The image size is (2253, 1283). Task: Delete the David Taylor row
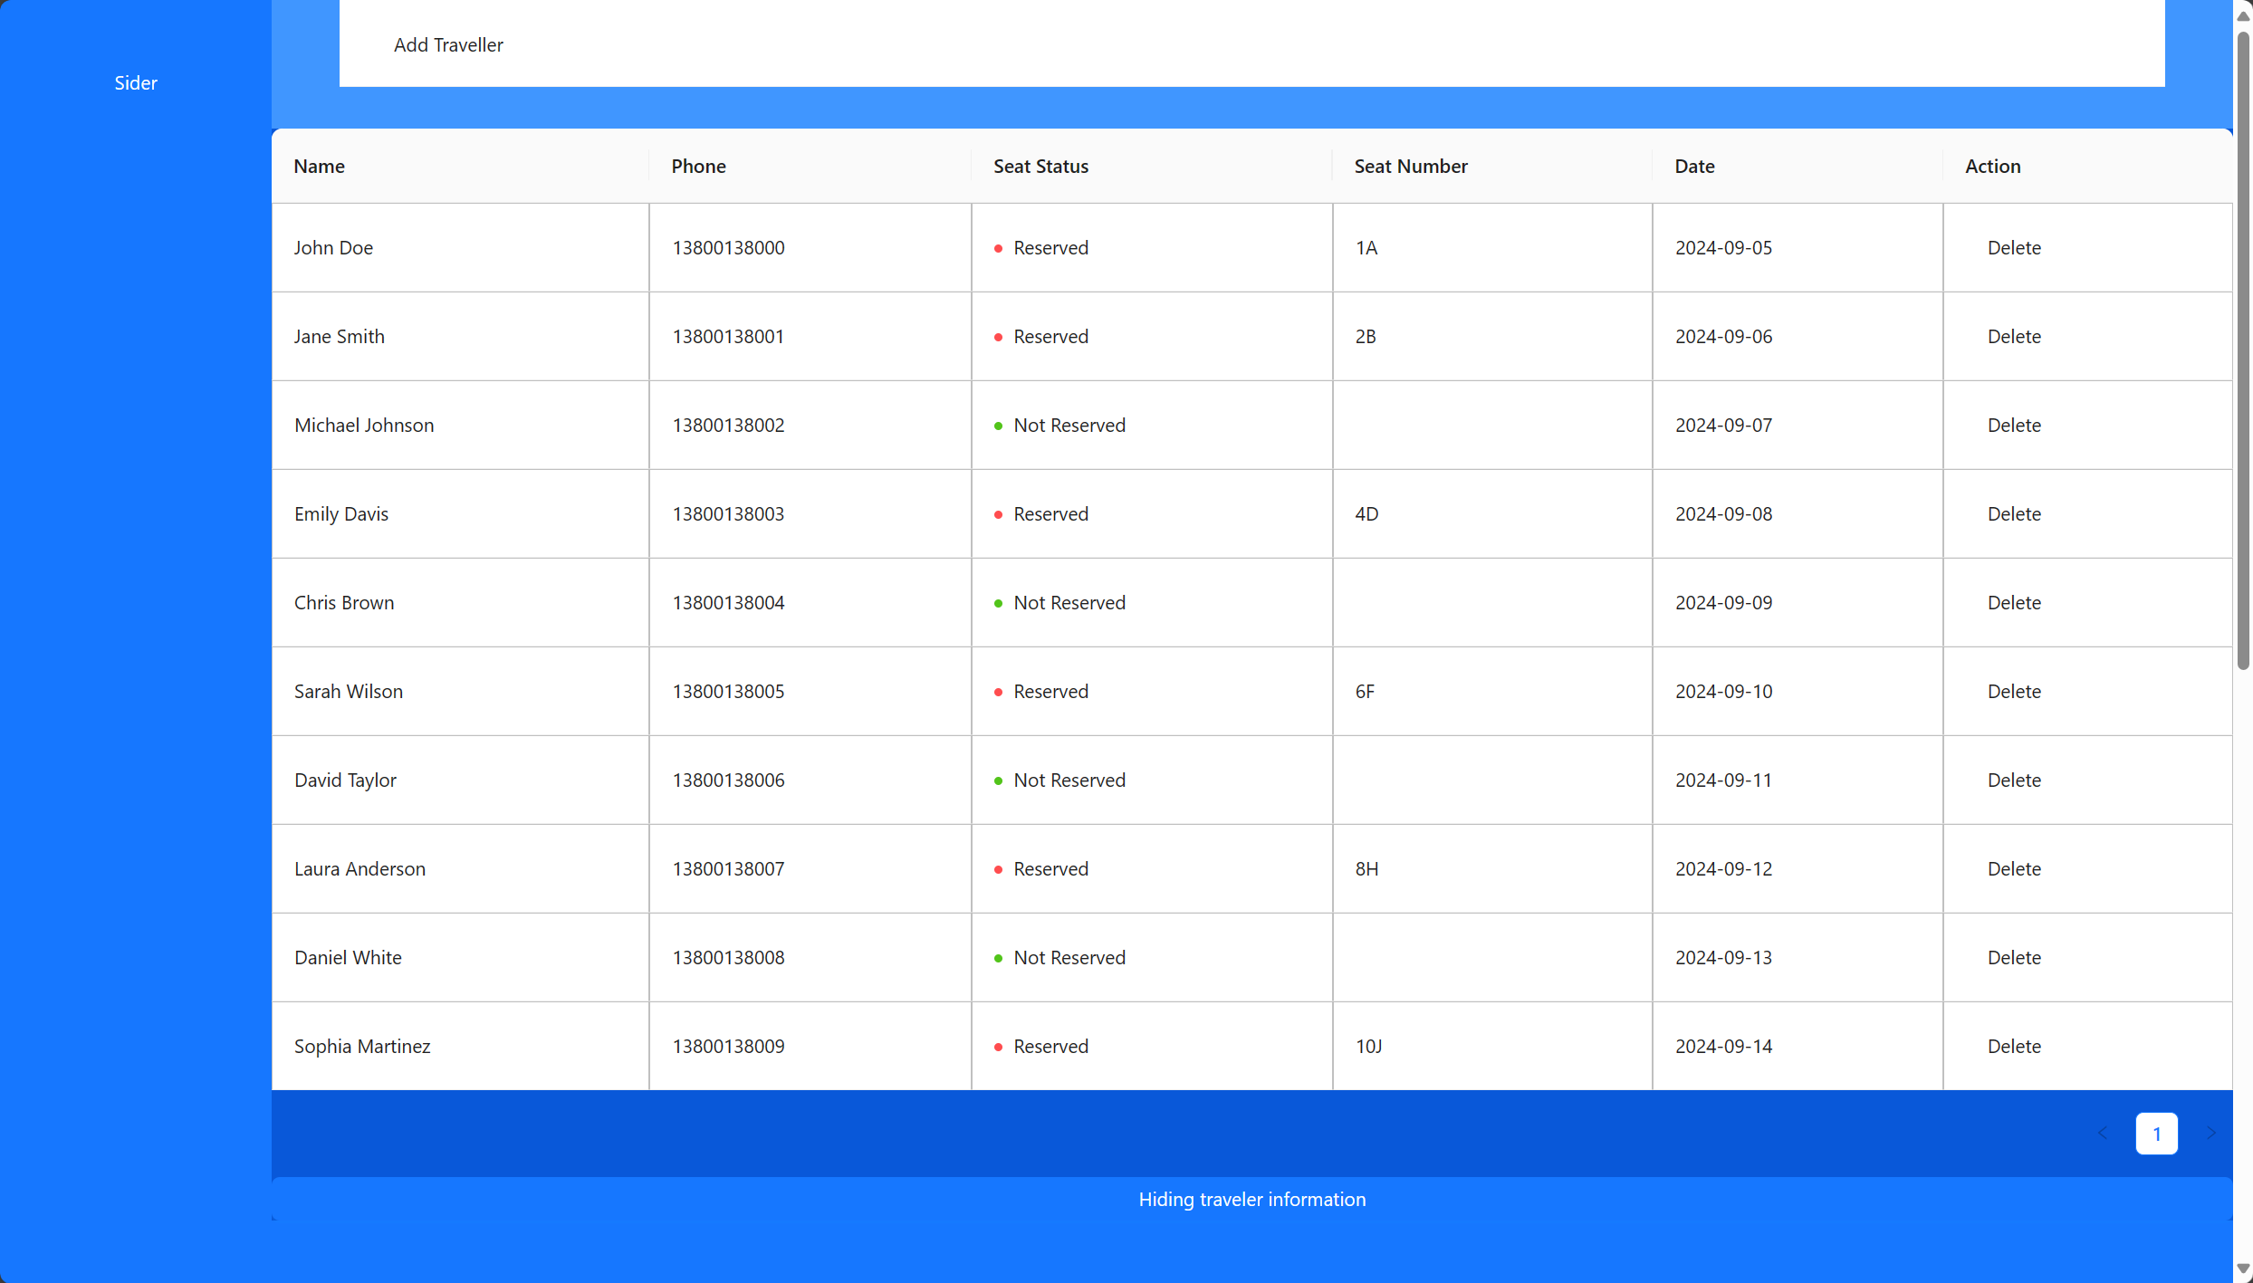point(2013,780)
